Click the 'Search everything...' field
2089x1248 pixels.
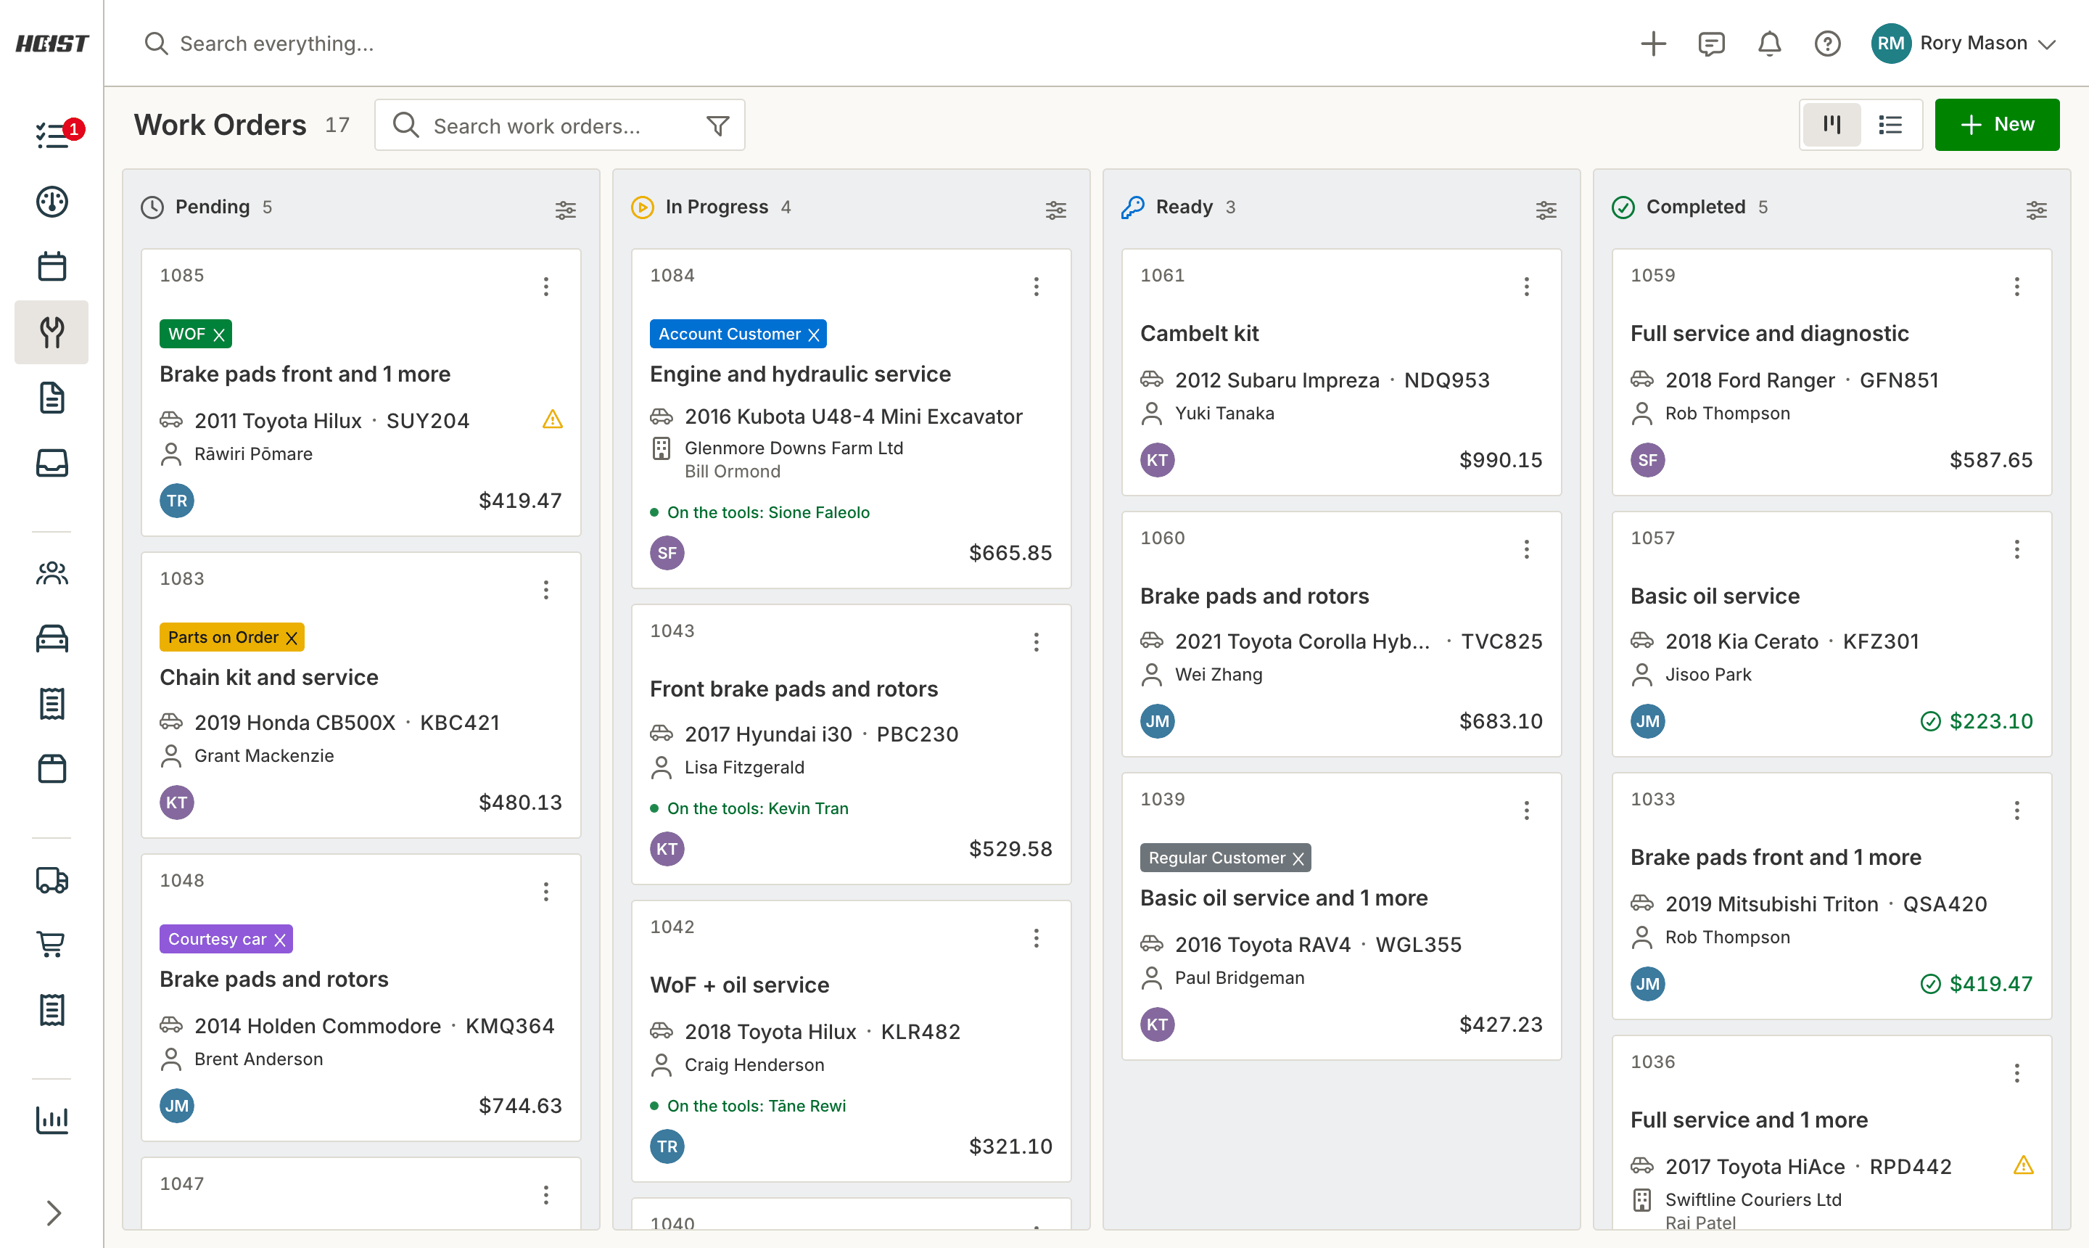(277, 43)
